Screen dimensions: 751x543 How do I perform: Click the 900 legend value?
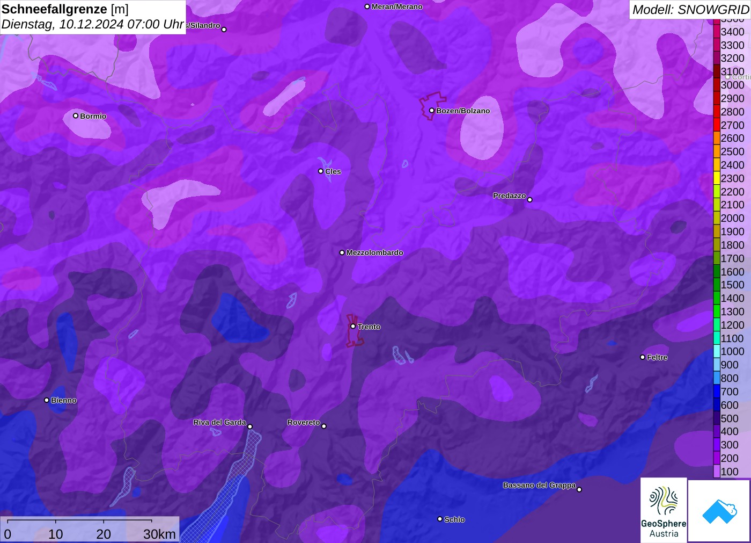(730, 365)
